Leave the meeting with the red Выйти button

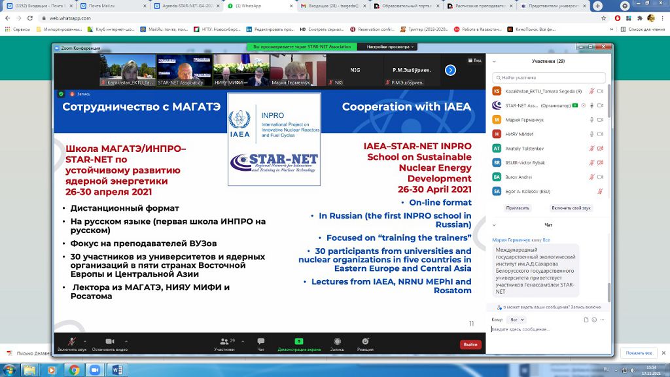coord(470,344)
